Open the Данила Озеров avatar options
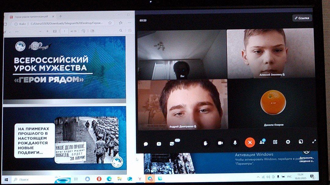330x185 pixels. point(273,103)
